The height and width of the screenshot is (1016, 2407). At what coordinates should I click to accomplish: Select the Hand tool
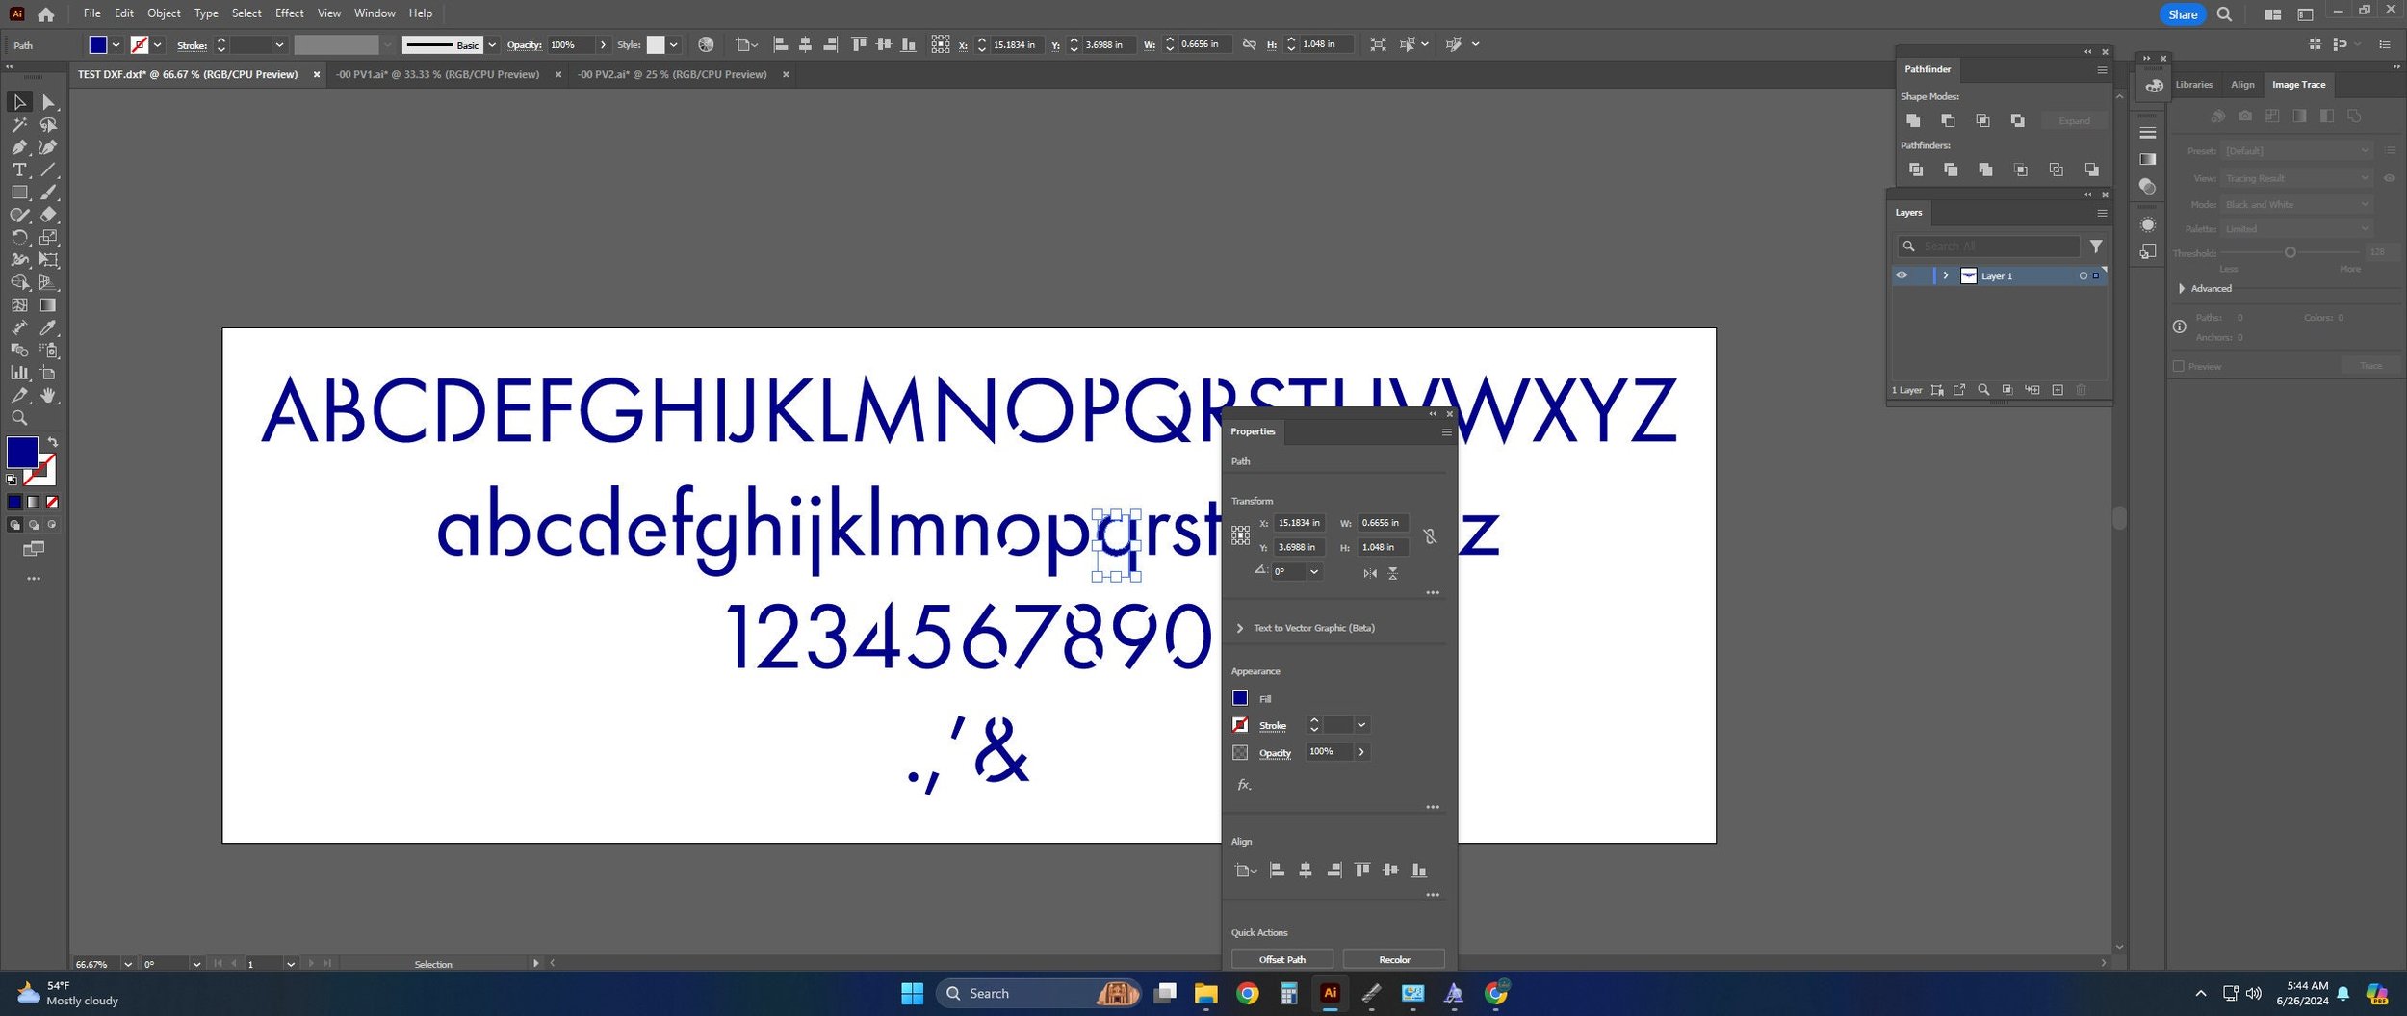click(x=48, y=396)
